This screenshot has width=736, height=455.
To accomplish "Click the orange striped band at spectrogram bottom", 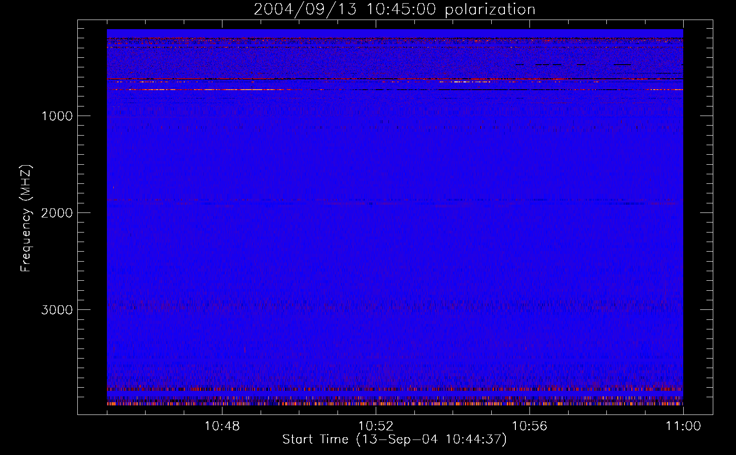I will tap(395, 403).
